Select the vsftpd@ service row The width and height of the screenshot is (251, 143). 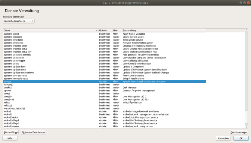(105, 105)
